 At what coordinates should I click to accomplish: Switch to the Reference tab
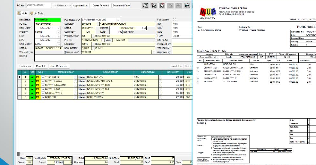pos(25,66)
